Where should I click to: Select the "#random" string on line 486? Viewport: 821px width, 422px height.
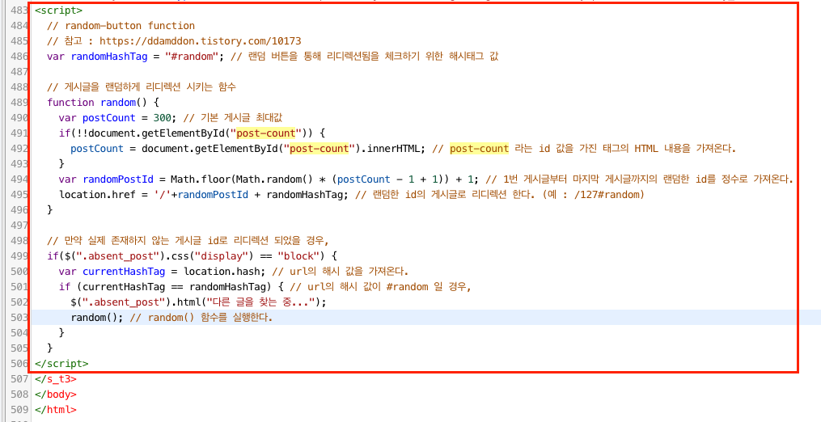pyautogui.click(x=191, y=57)
